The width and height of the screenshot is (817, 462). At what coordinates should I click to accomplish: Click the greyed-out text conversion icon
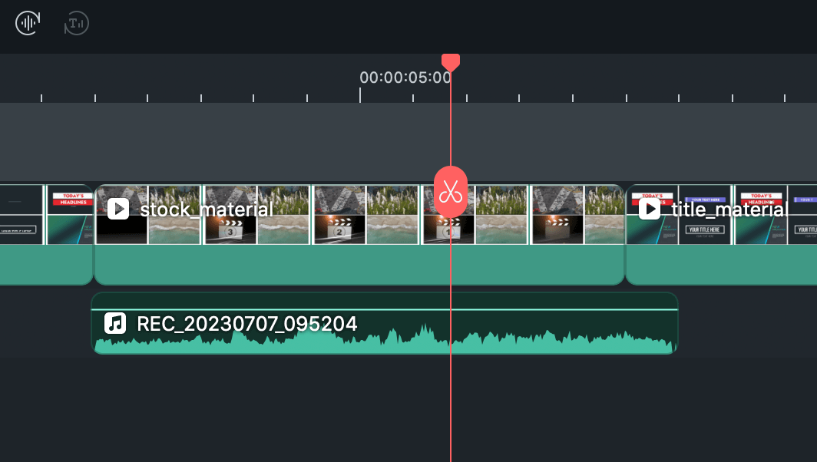[x=76, y=23]
